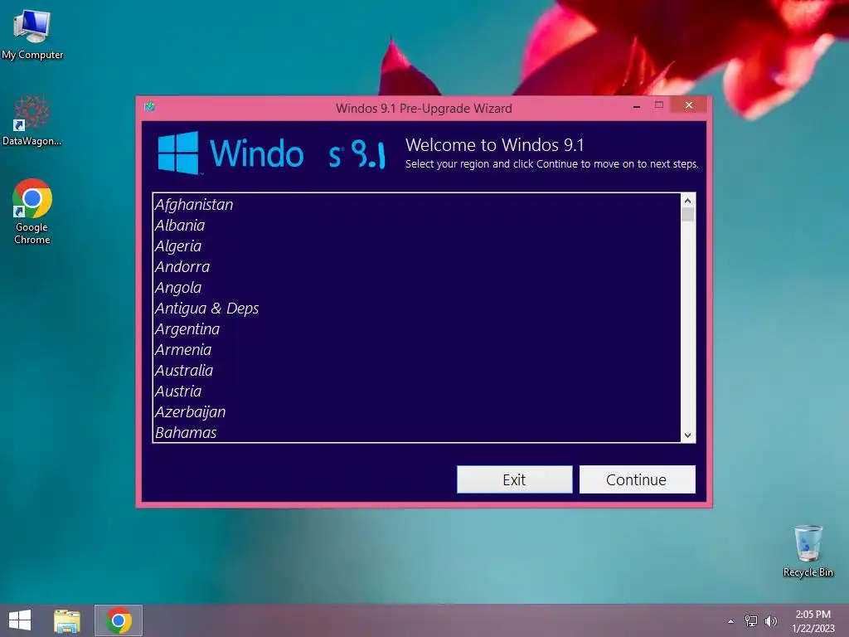Open the network tray icon
The image size is (849, 637).
coord(751,620)
